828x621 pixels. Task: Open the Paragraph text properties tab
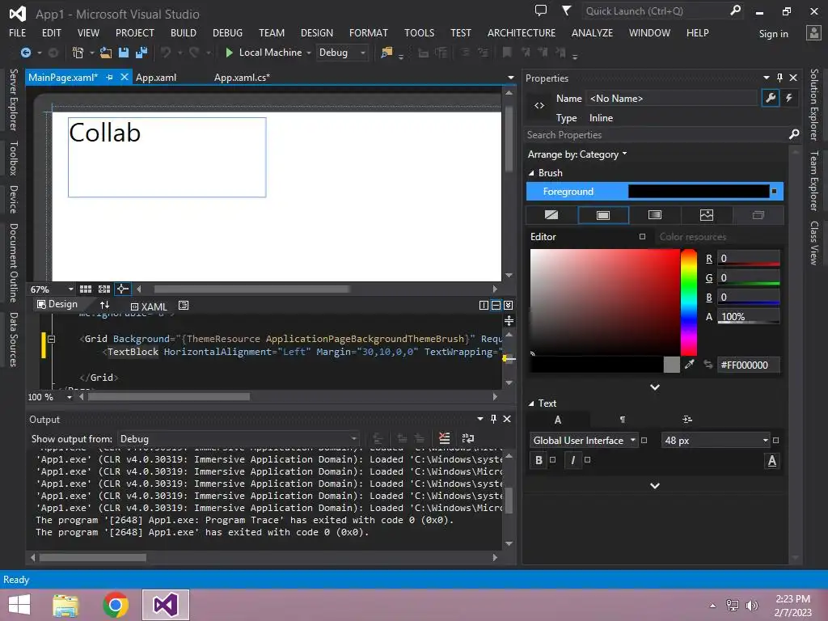tap(622, 420)
